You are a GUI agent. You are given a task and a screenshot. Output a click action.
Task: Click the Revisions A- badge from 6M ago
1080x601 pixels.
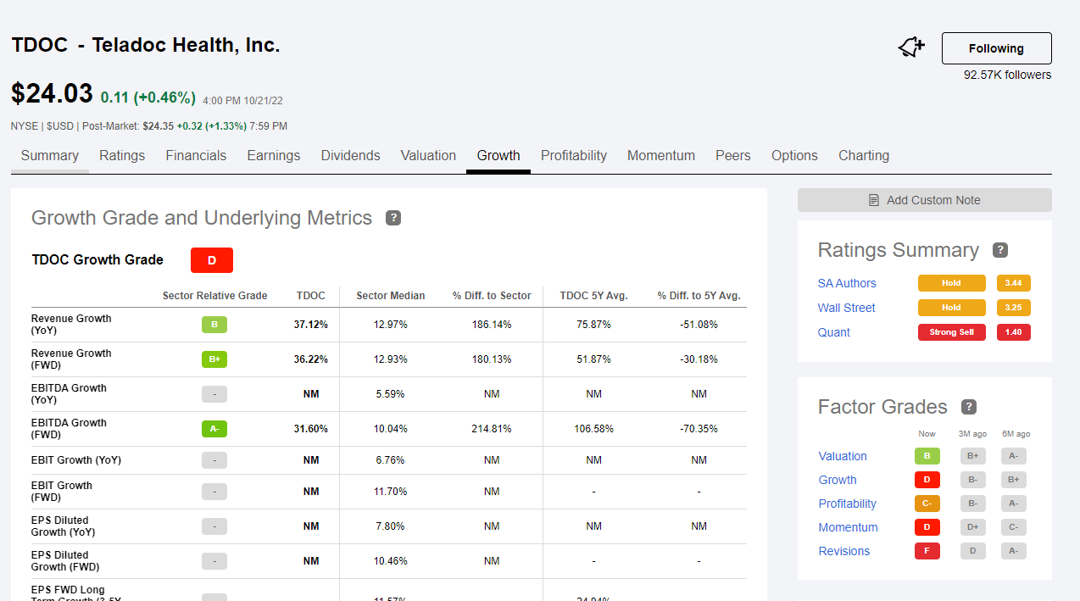[x=1014, y=551]
